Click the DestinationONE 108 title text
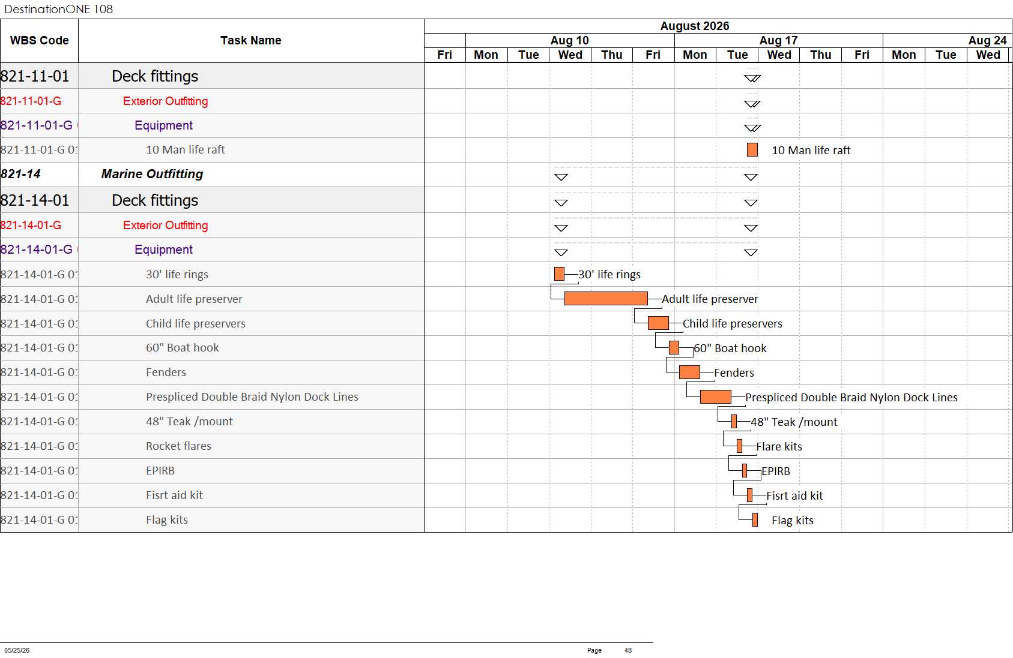1013x658 pixels. coord(58,9)
